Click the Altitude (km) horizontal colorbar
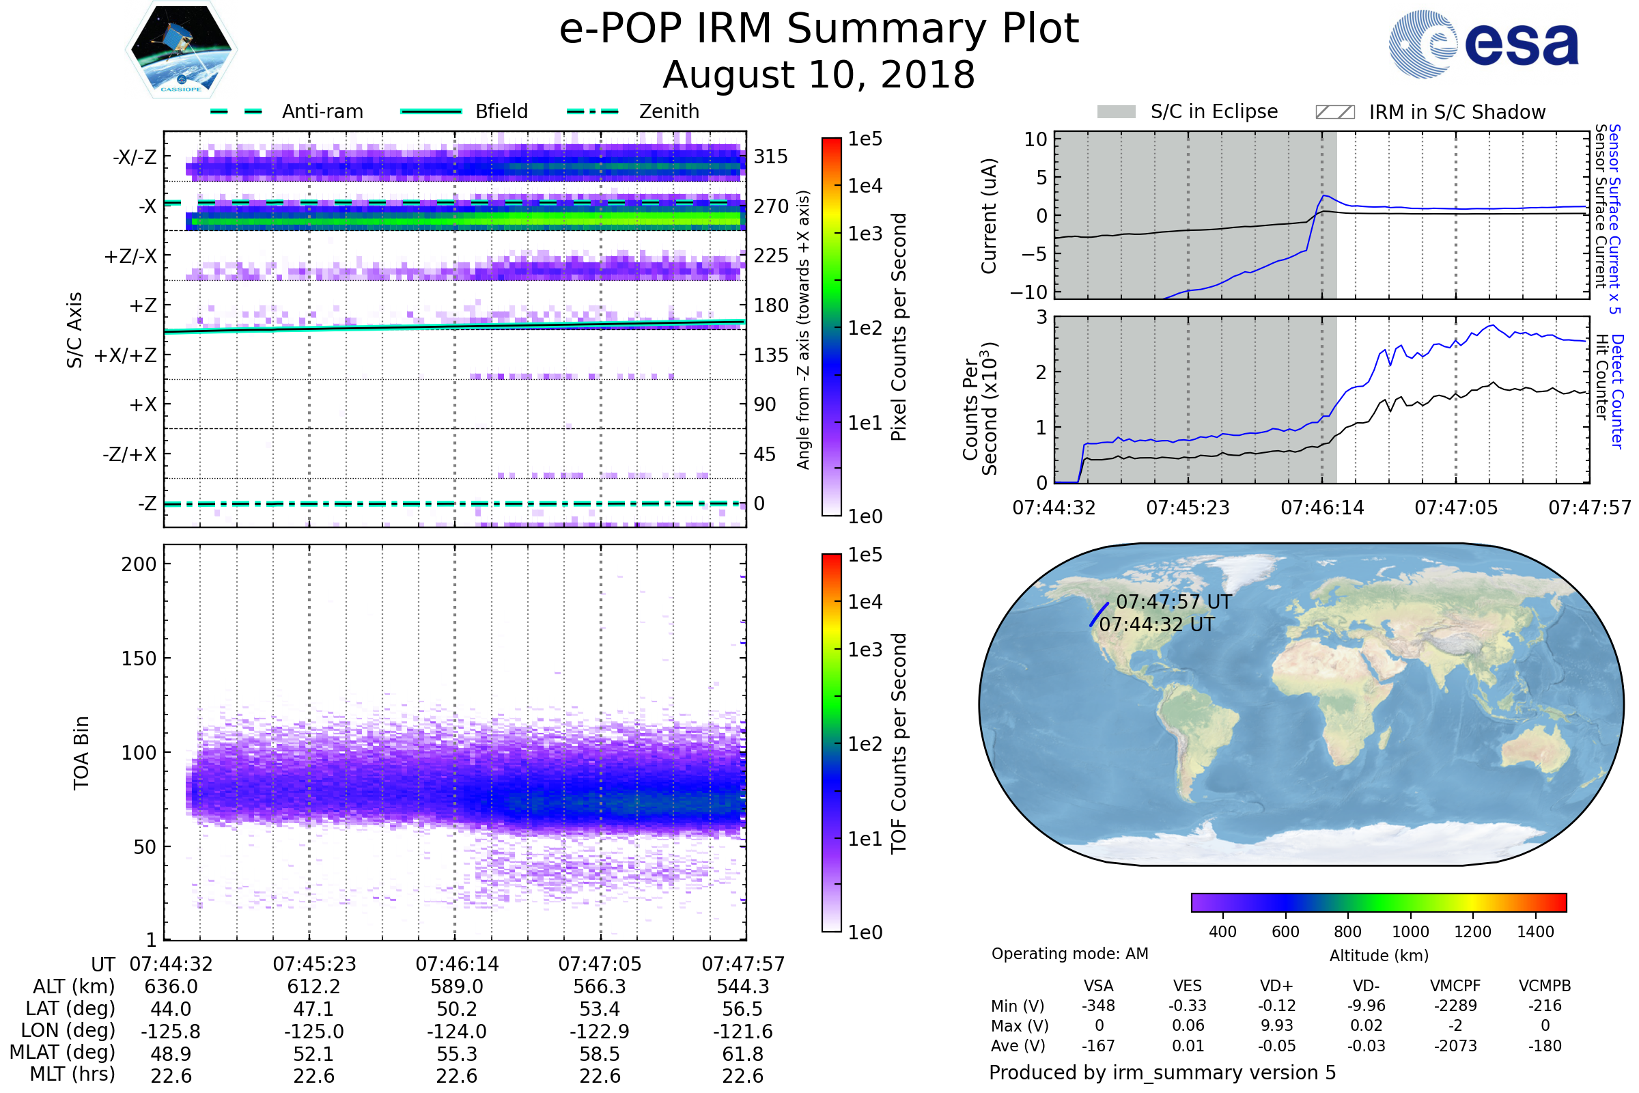The image size is (1639, 1093). pos(1378,902)
